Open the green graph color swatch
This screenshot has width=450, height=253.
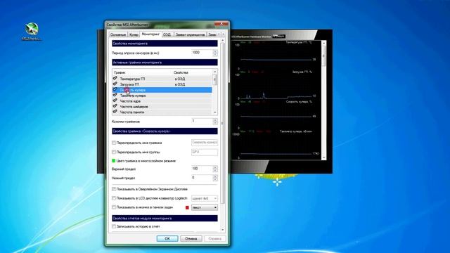click(113, 161)
